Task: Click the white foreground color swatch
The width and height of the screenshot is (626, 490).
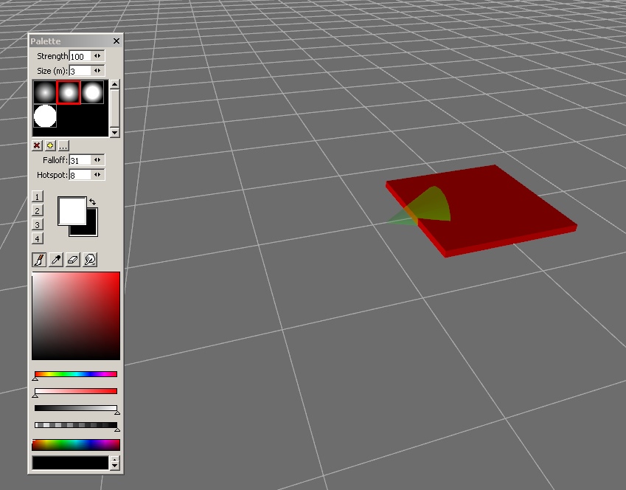Action: tap(72, 210)
